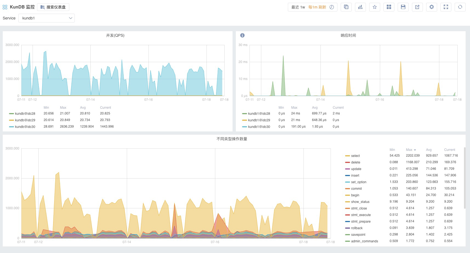
Task: Sort operations legend by Min column
Action: pyautogui.click(x=392, y=150)
